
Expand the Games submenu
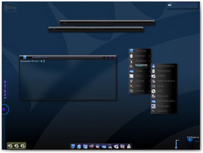(x=140, y=81)
